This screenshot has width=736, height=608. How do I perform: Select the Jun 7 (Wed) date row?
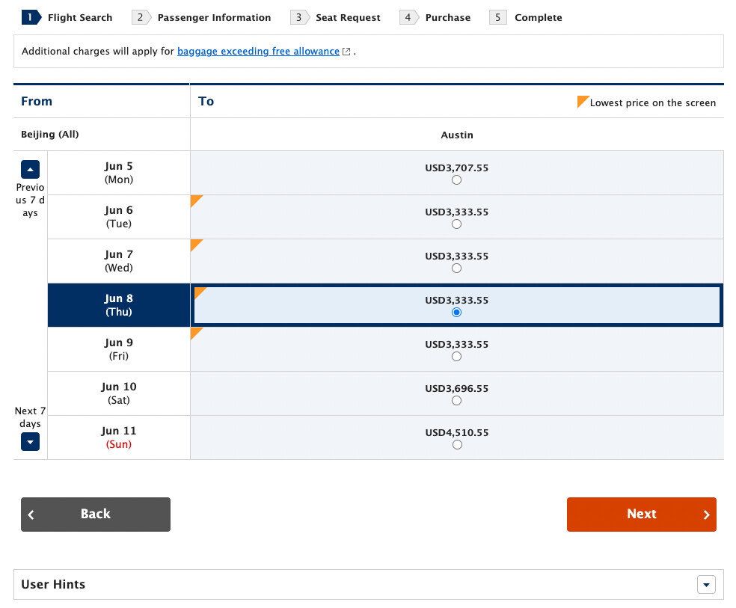tap(119, 261)
